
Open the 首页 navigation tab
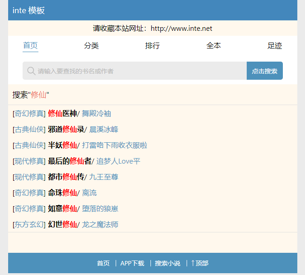[30, 46]
